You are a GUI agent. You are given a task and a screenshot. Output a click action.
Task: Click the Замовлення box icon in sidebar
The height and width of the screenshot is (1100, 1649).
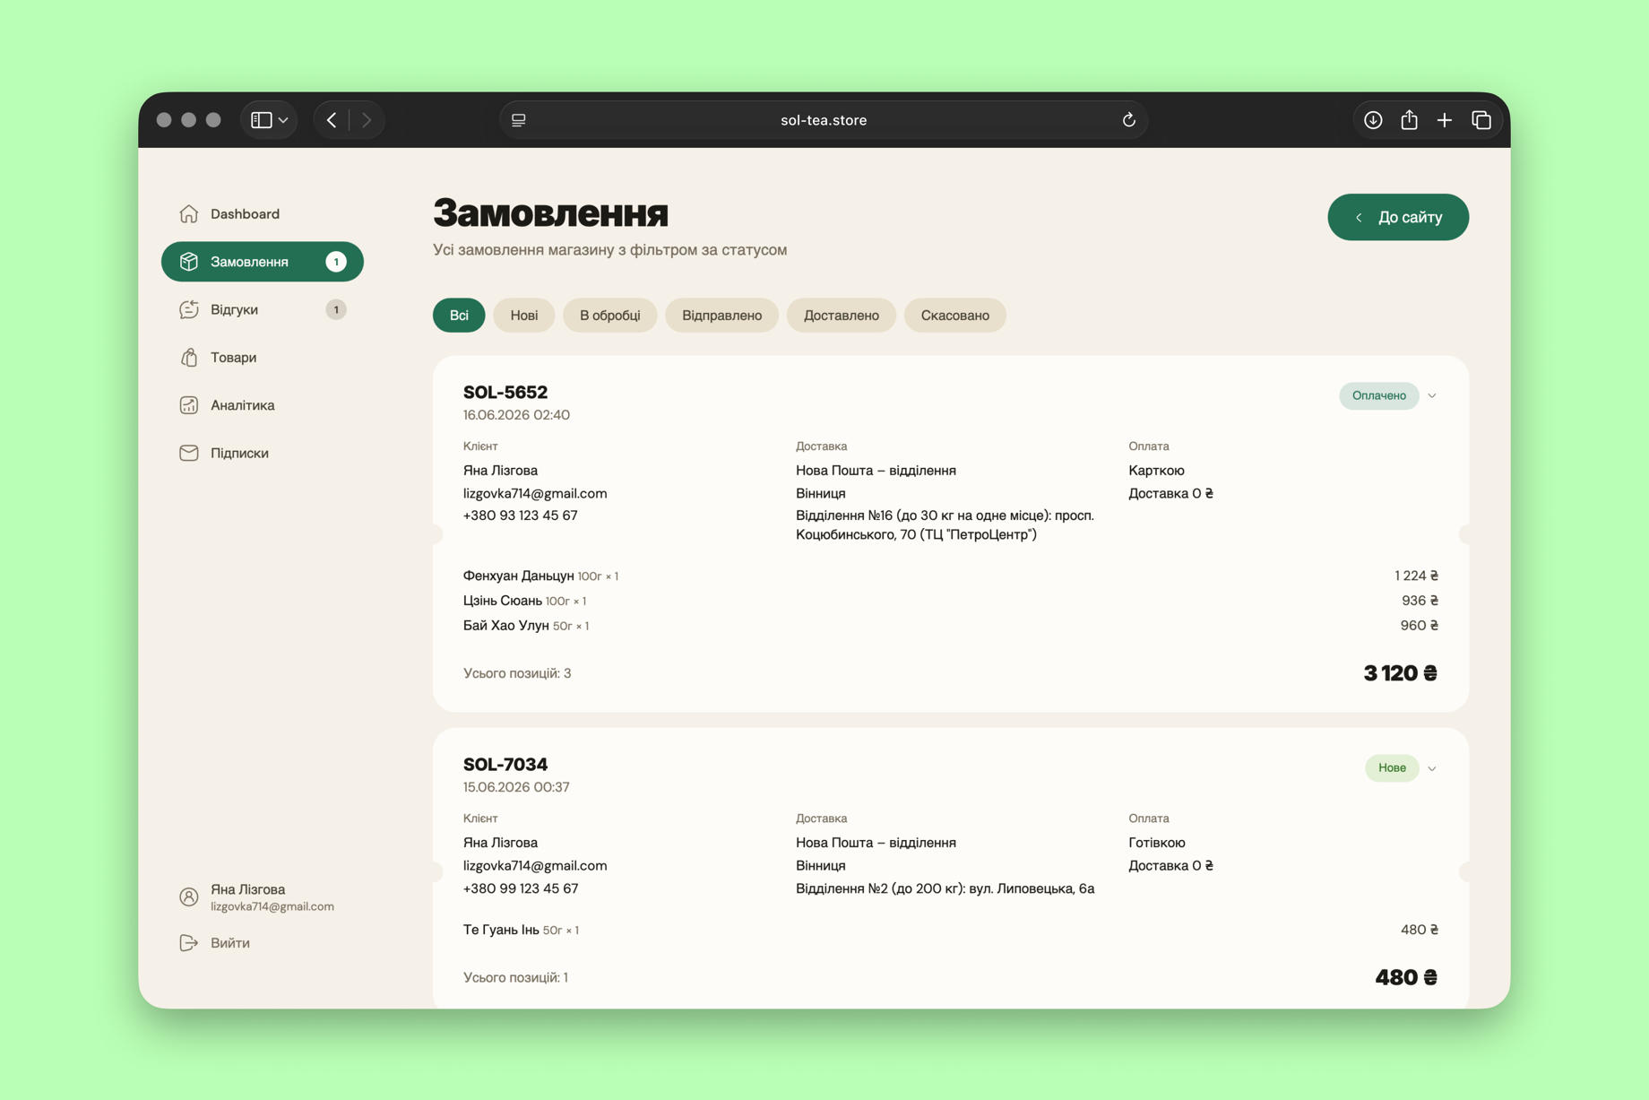pos(188,262)
